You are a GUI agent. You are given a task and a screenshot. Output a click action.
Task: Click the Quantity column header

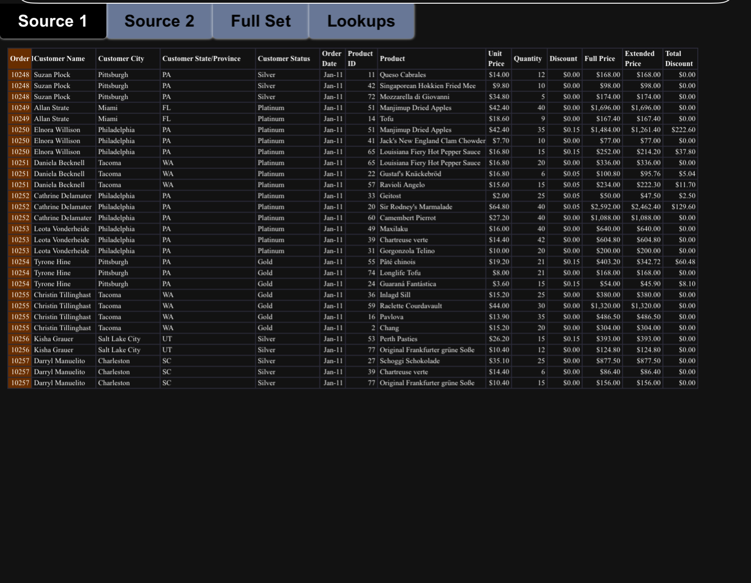[529, 59]
